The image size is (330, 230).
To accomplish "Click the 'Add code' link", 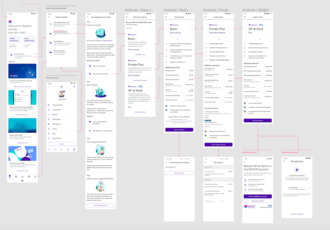I will [129, 28].
